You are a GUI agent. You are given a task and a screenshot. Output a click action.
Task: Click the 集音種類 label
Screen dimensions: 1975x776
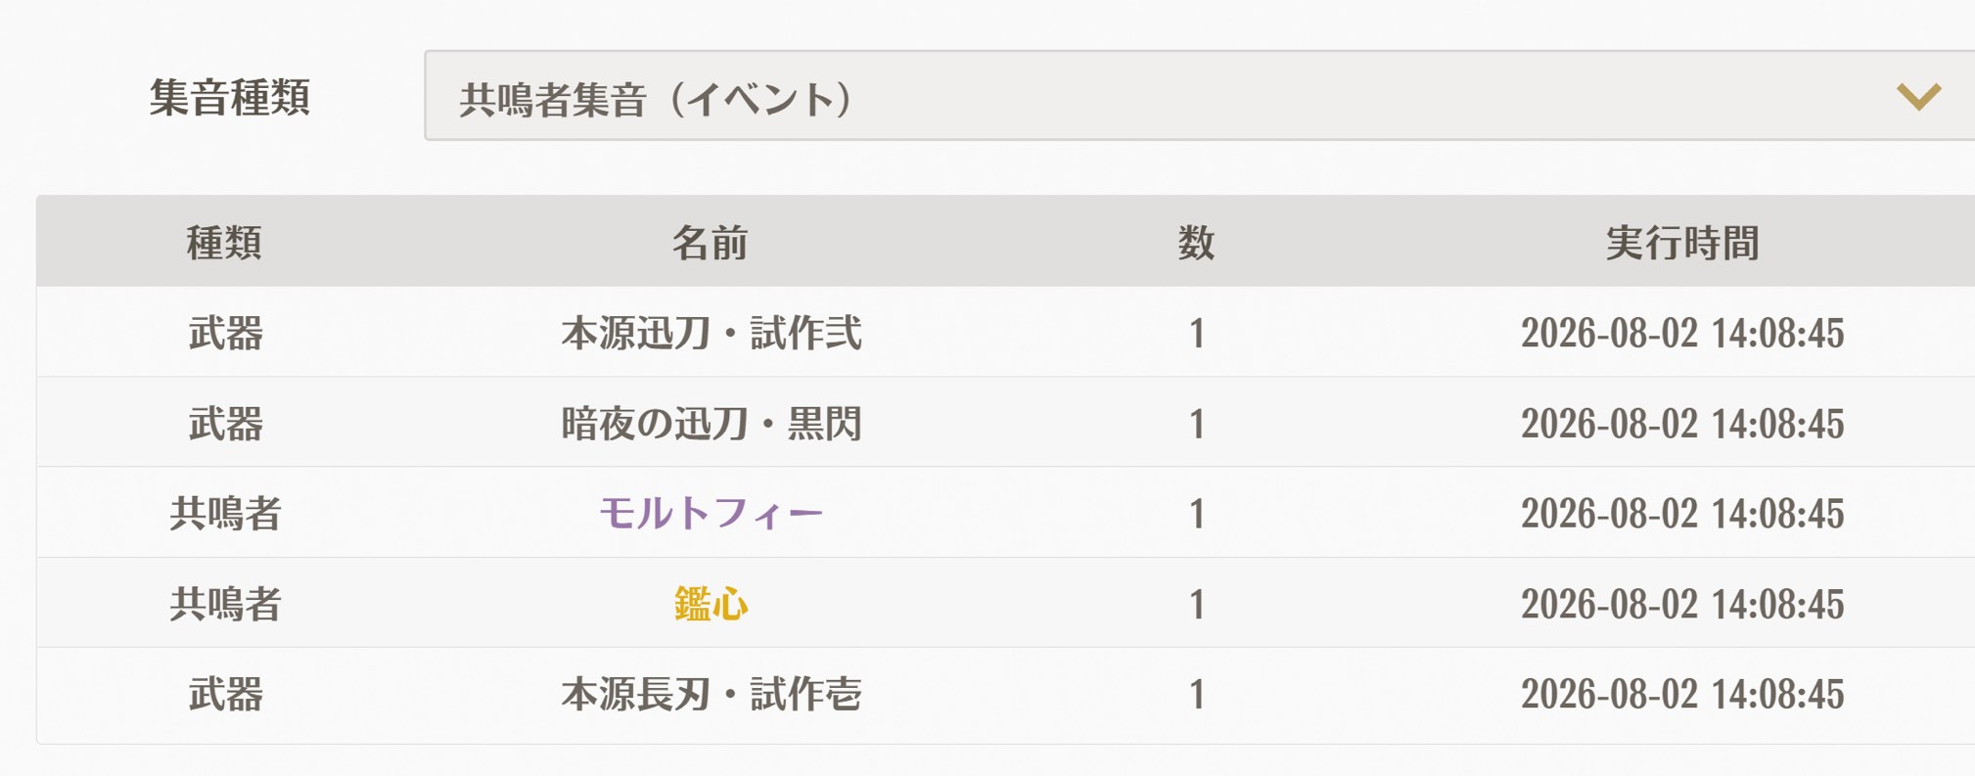[230, 98]
